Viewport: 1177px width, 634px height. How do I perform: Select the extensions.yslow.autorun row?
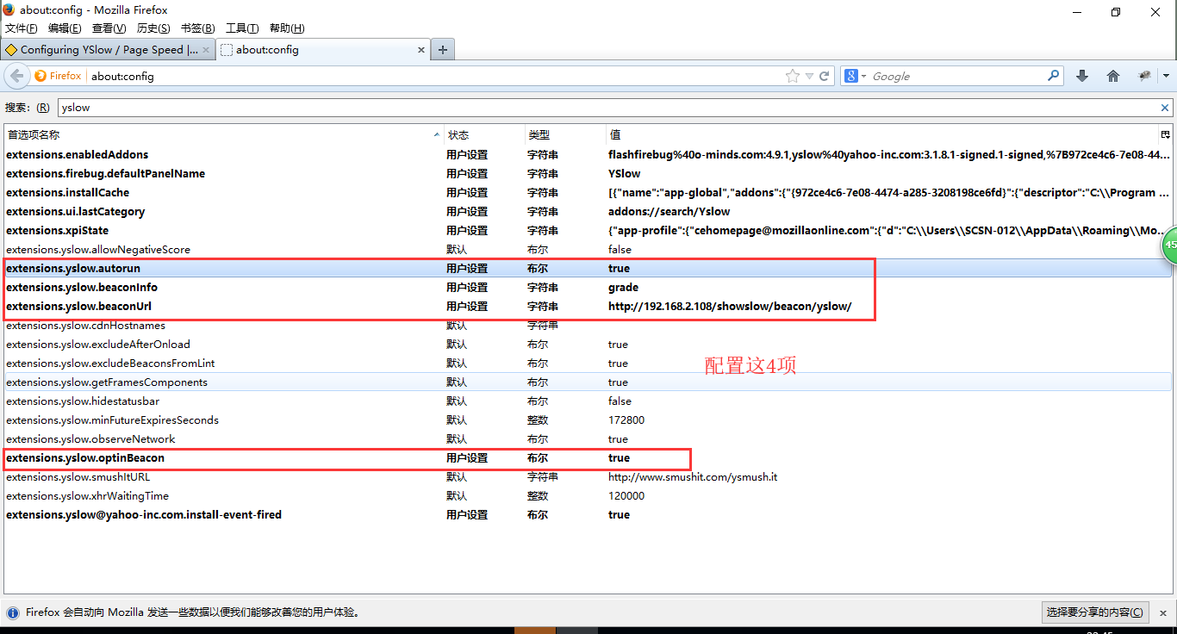(x=588, y=269)
